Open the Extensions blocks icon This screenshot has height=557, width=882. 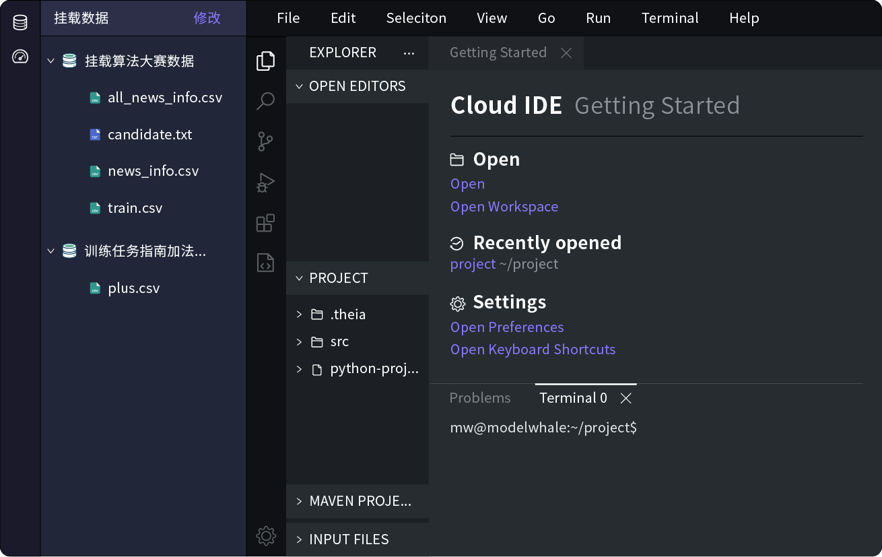tap(266, 223)
